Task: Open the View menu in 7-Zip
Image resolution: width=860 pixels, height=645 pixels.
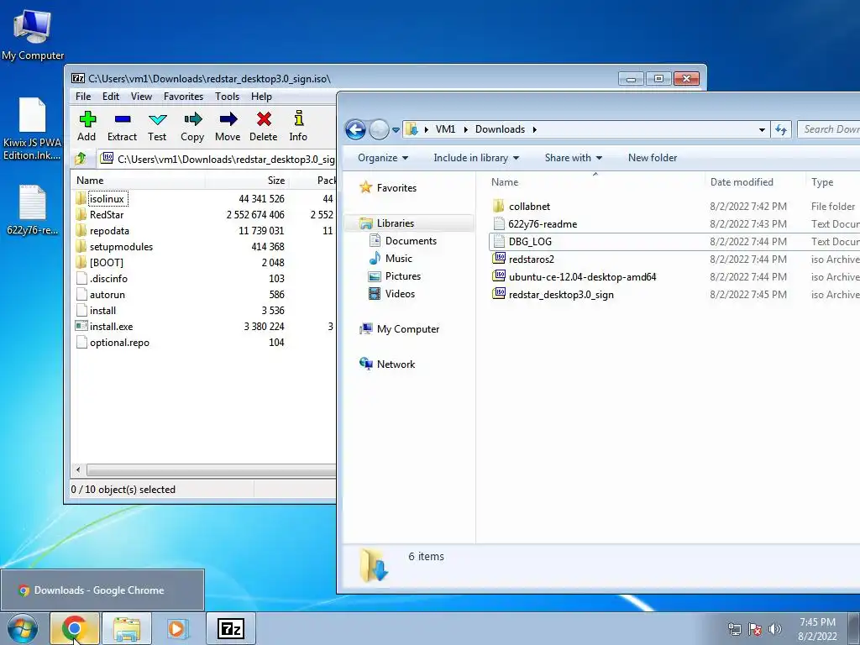Action: pyautogui.click(x=141, y=97)
